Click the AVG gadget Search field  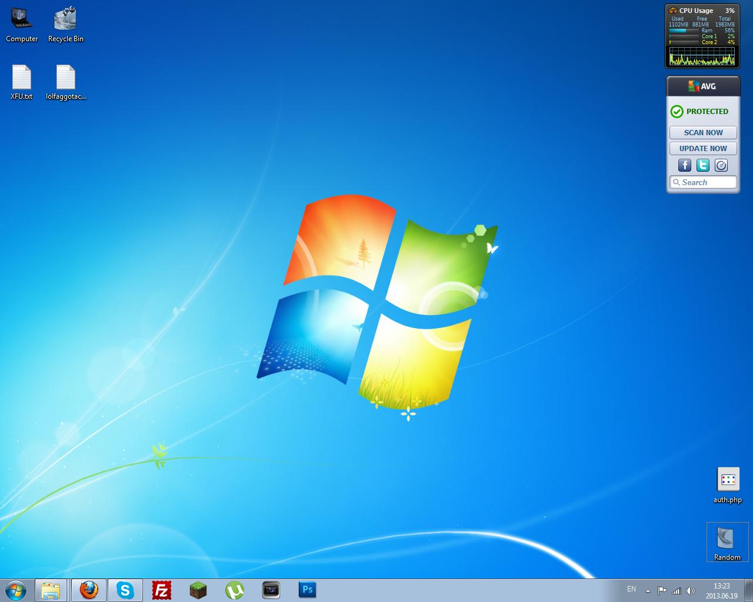coord(703,182)
